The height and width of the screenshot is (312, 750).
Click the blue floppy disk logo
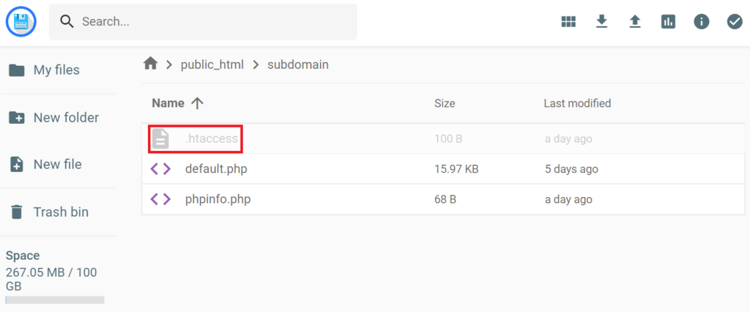21,21
